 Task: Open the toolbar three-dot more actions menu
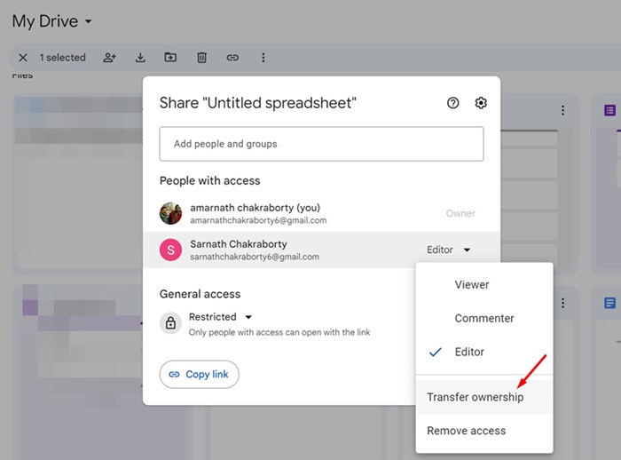point(263,58)
